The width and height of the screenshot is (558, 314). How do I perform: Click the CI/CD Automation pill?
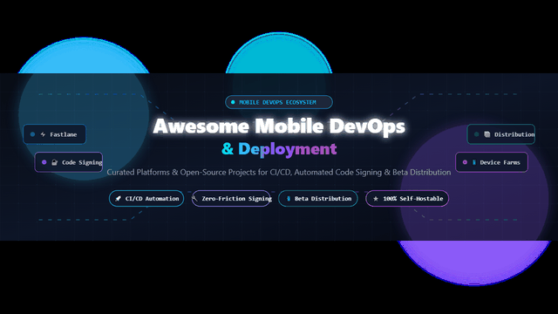pos(146,199)
